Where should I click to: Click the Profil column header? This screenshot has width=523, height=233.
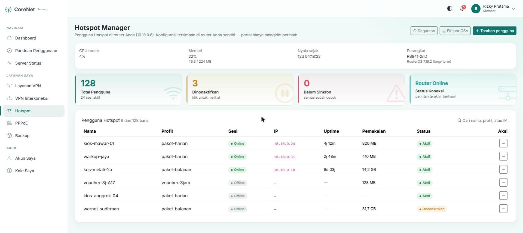pyautogui.click(x=167, y=131)
